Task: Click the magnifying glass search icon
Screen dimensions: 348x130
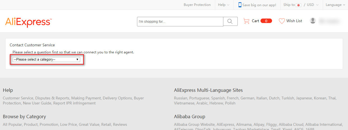Action: [x=230, y=21]
